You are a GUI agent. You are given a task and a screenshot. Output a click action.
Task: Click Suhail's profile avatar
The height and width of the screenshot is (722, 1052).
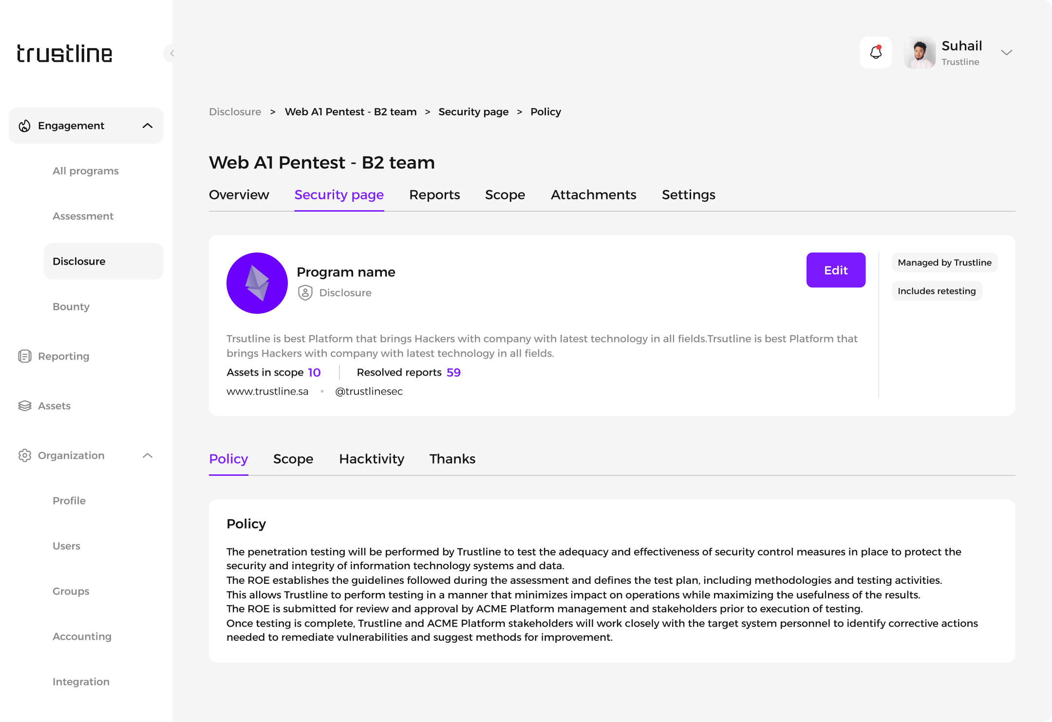click(920, 53)
